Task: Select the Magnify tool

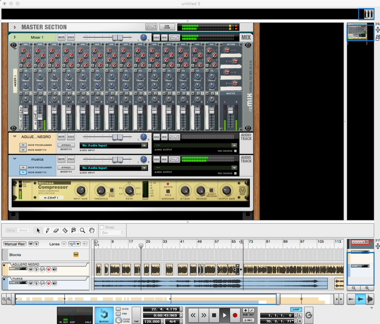Action: pyautogui.click(x=83, y=230)
